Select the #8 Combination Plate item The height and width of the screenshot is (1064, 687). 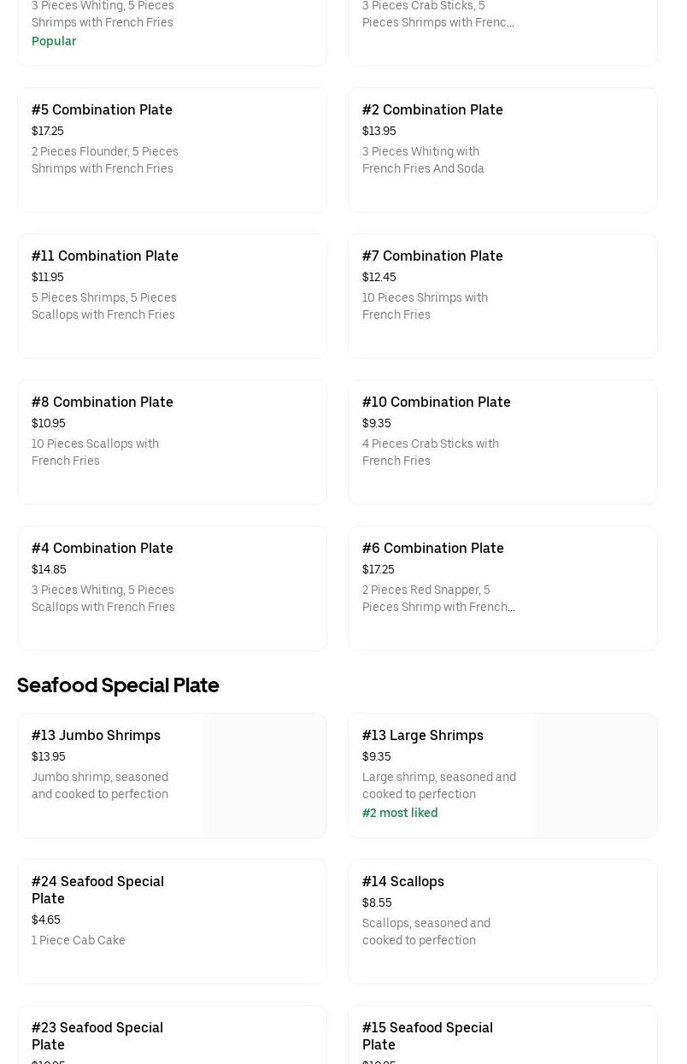point(171,442)
